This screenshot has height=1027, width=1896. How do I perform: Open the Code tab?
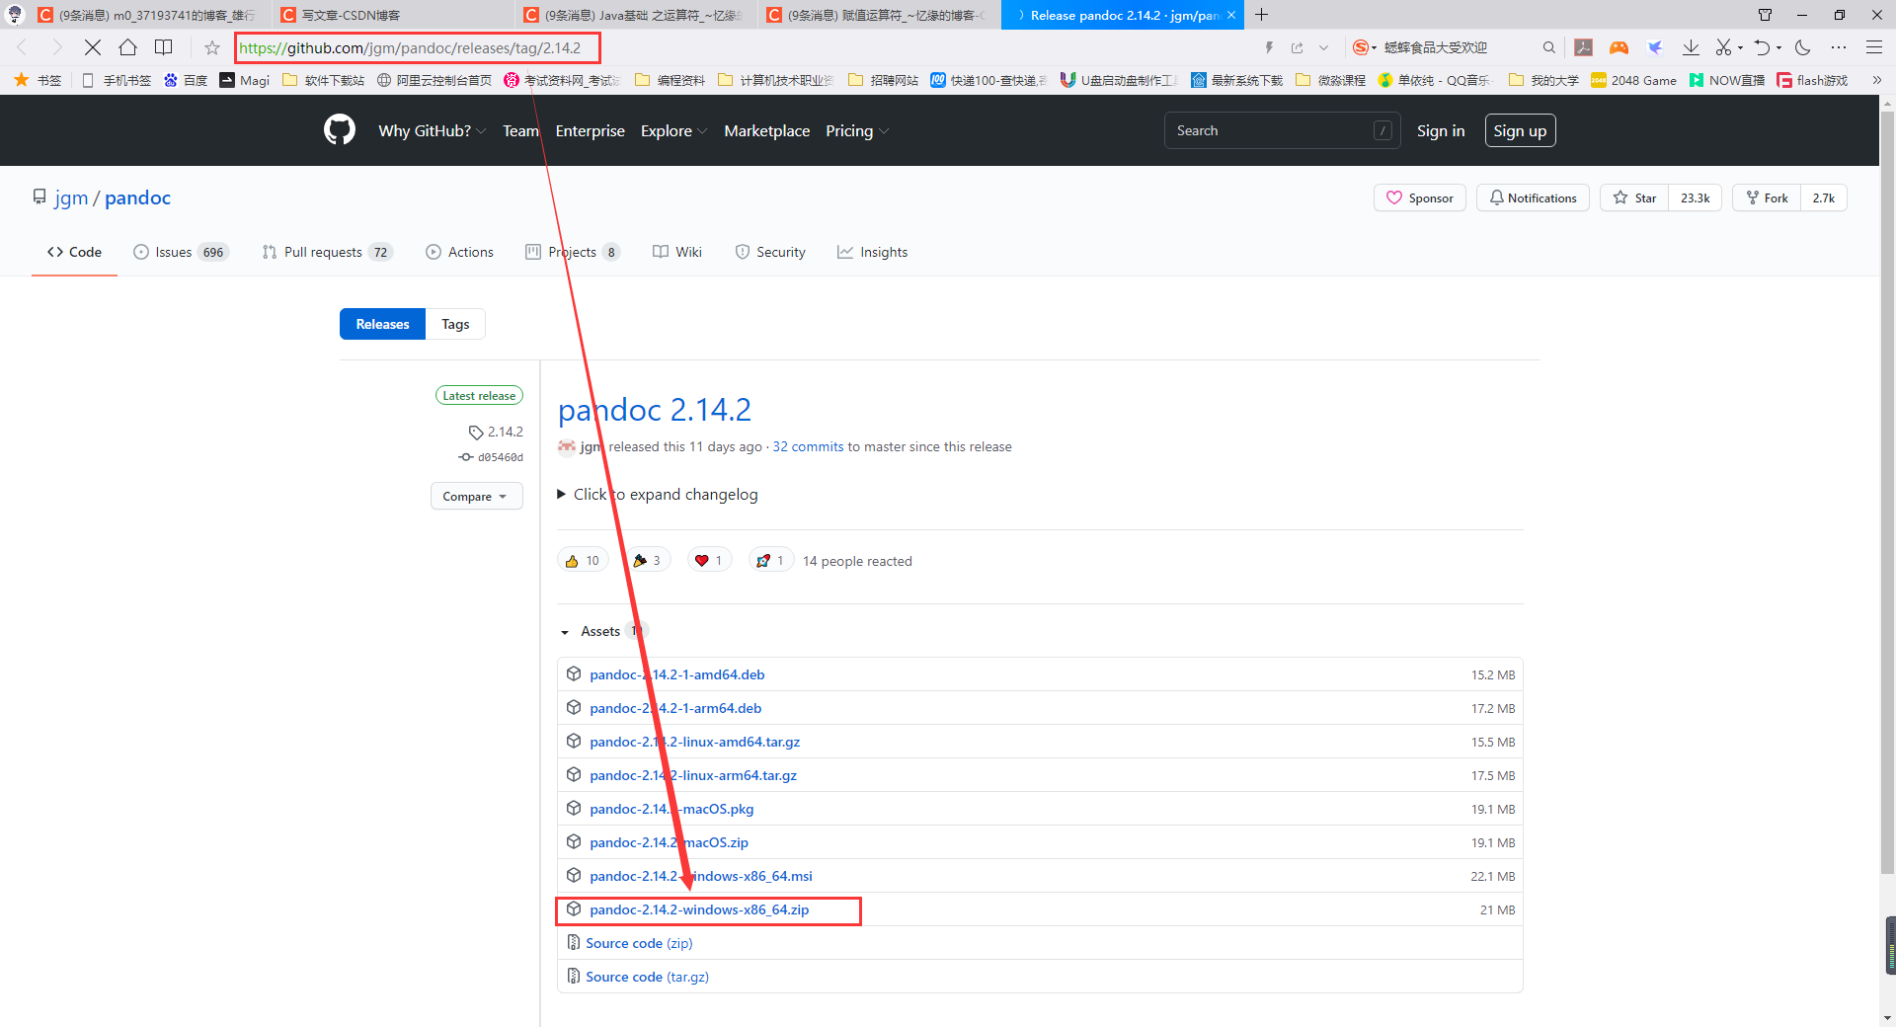tap(74, 252)
